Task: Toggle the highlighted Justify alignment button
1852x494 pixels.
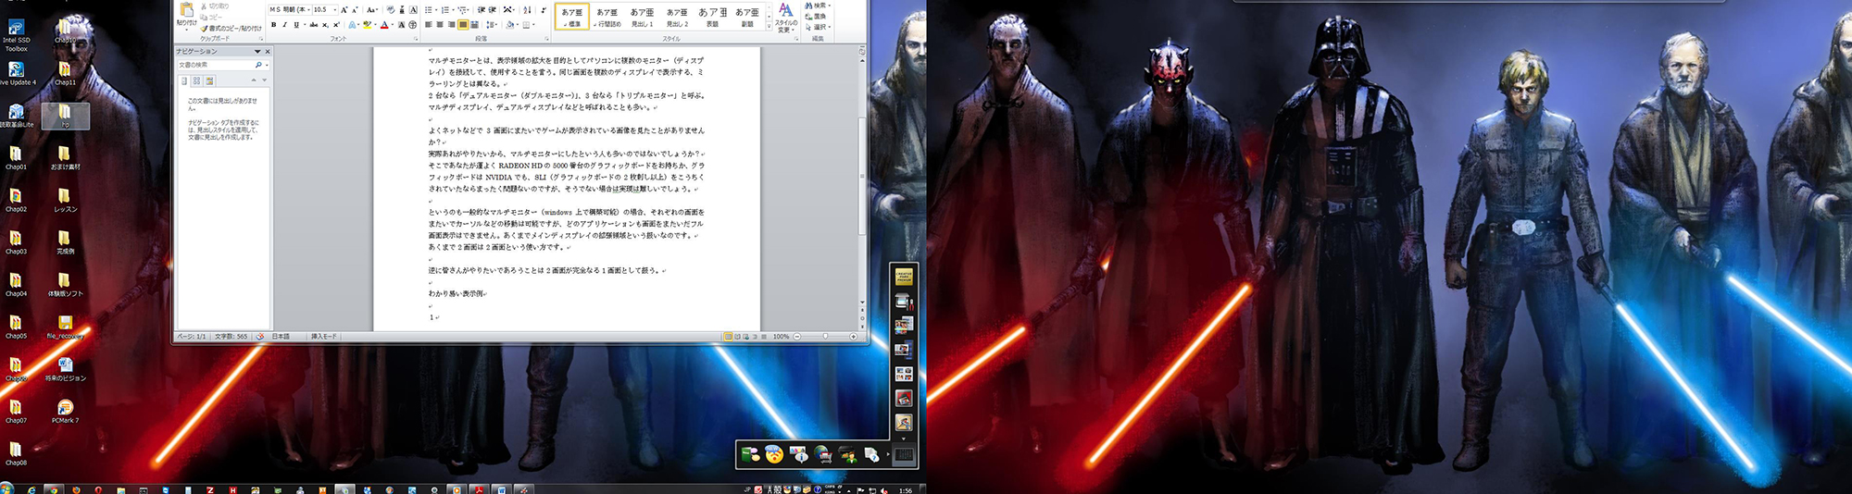Action: click(463, 25)
